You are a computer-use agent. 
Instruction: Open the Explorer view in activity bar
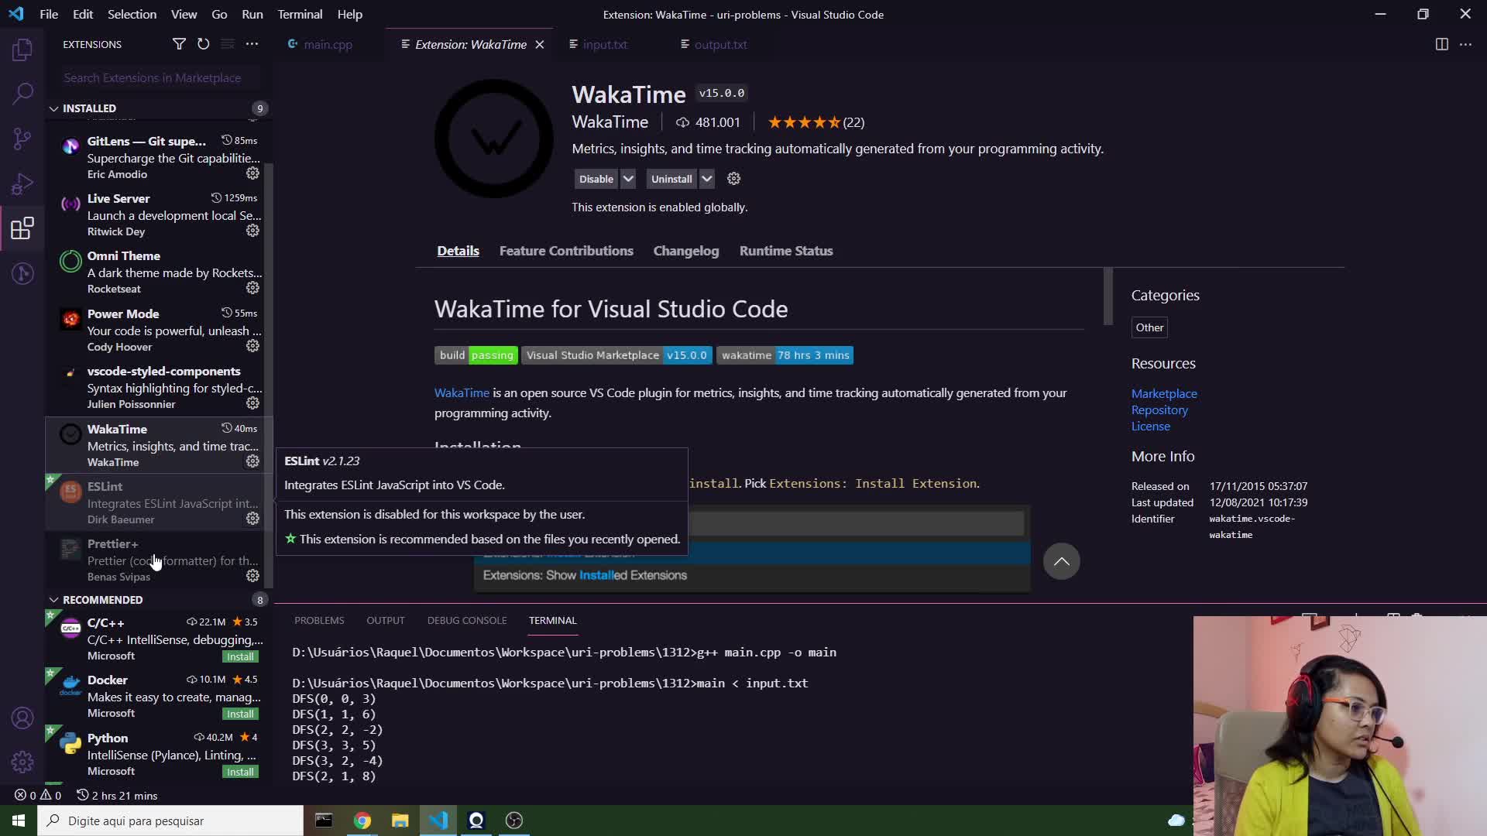[22, 50]
